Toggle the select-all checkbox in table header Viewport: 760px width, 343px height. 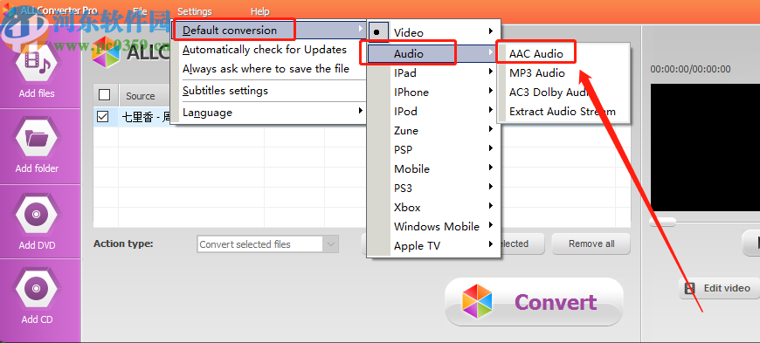(x=104, y=94)
